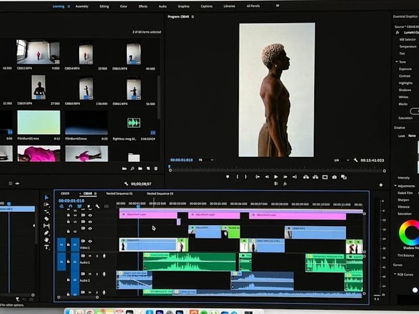Click the Program monitor timecode field

tap(181, 160)
